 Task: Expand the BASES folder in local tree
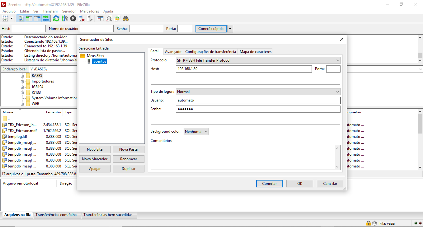coord(22,76)
